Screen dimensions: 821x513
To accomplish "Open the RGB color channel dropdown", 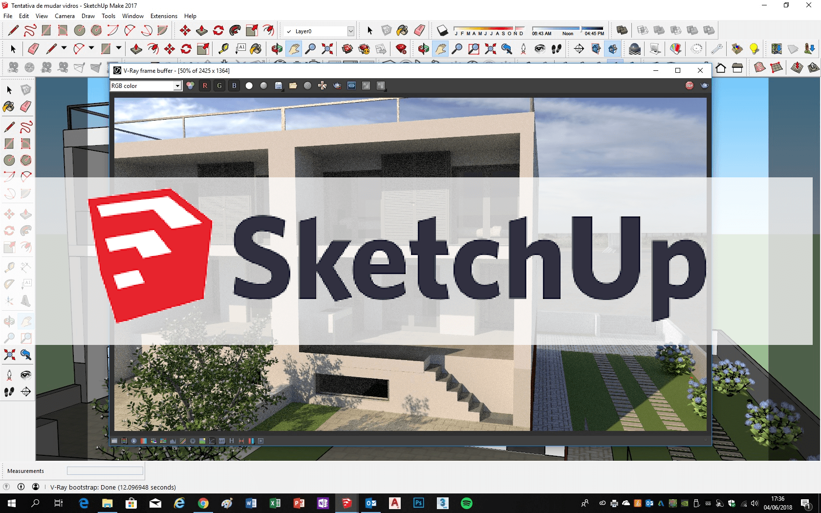I will 177,86.
